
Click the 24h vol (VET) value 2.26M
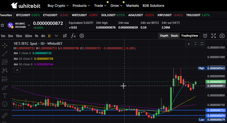[x=166, y=28]
